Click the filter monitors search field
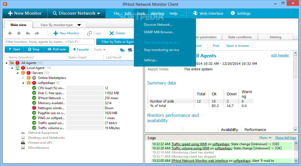The width and height of the screenshot is (301, 166). click(50, 42)
